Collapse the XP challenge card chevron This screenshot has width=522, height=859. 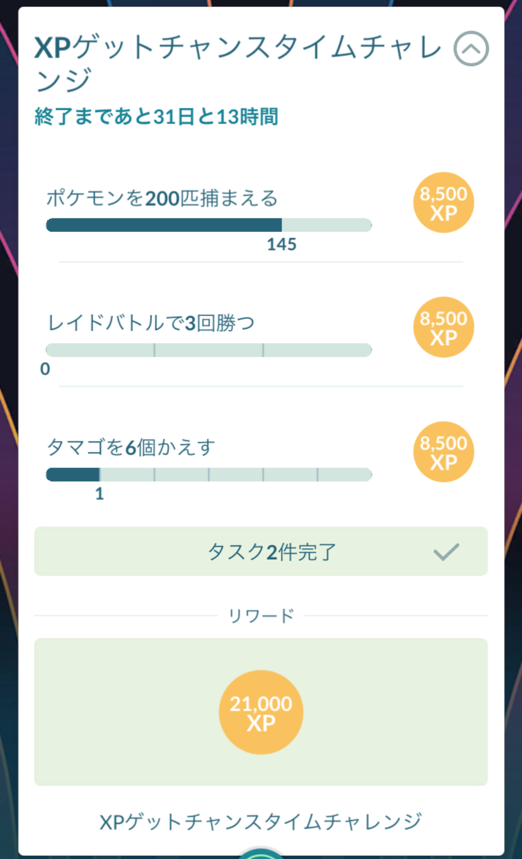click(x=471, y=49)
